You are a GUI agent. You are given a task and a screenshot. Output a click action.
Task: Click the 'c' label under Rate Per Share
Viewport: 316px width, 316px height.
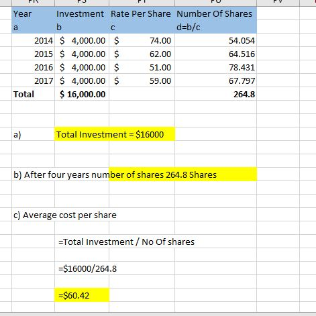[x=142, y=27]
